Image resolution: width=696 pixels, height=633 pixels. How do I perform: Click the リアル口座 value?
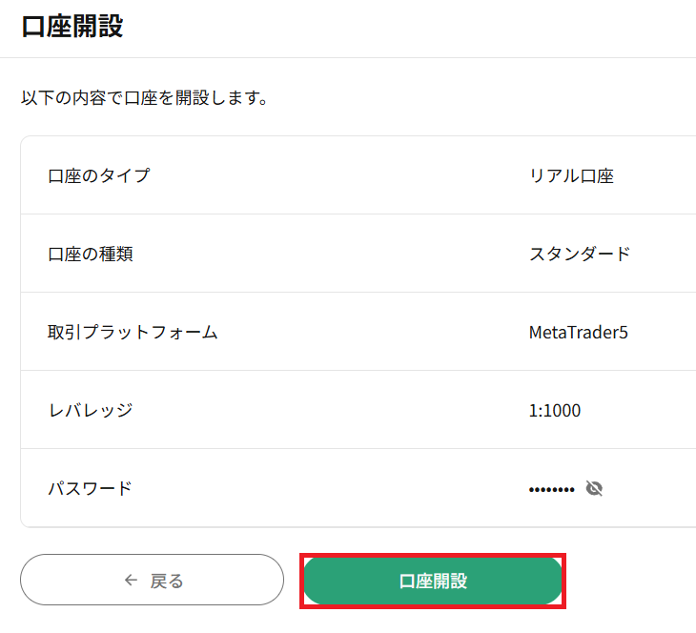click(x=571, y=176)
